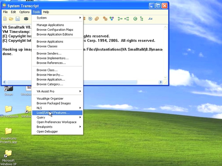Choose Browse Application... entry
The height and width of the screenshot is (166, 222).
click(57, 80)
